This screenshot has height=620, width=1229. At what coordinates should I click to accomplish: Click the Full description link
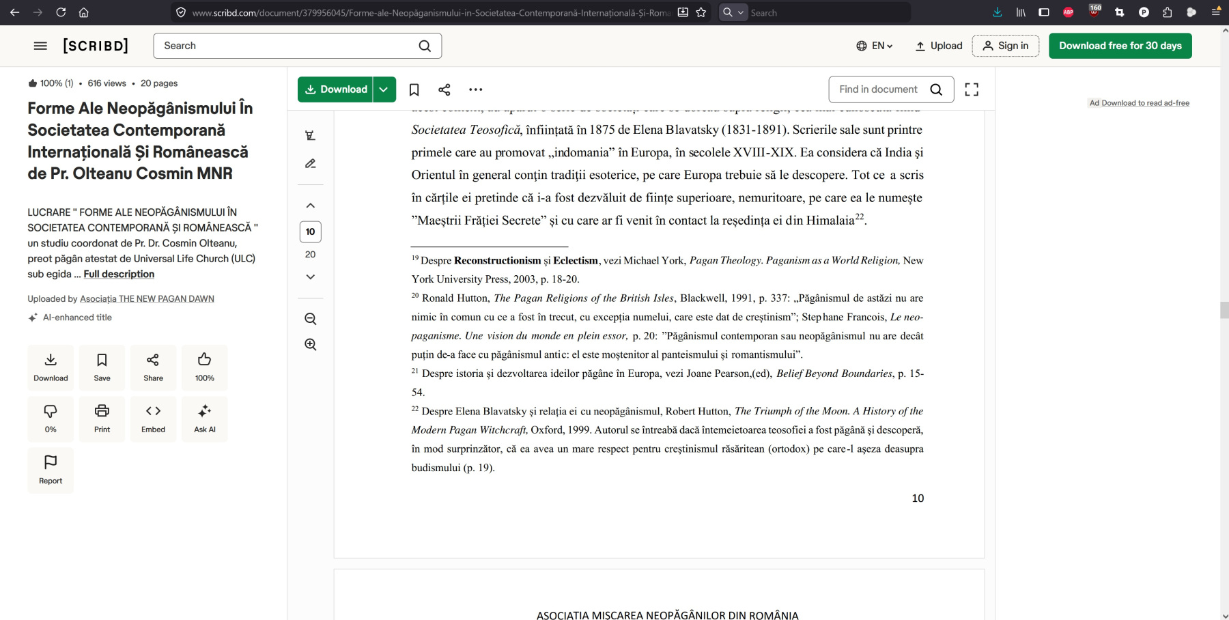coord(119,274)
